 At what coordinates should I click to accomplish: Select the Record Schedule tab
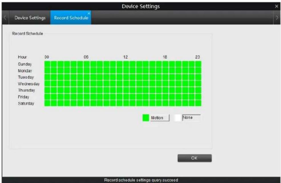(x=71, y=18)
